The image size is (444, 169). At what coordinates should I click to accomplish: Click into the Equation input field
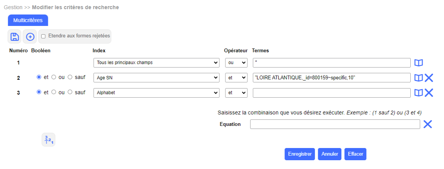(335, 124)
